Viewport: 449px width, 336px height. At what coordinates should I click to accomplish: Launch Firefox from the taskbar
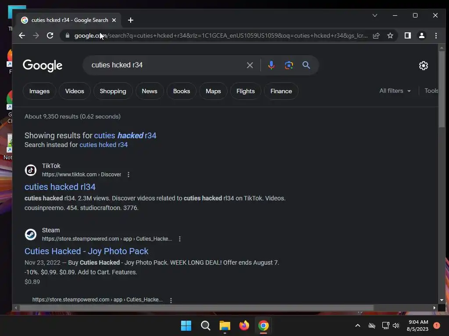click(x=244, y=325)
